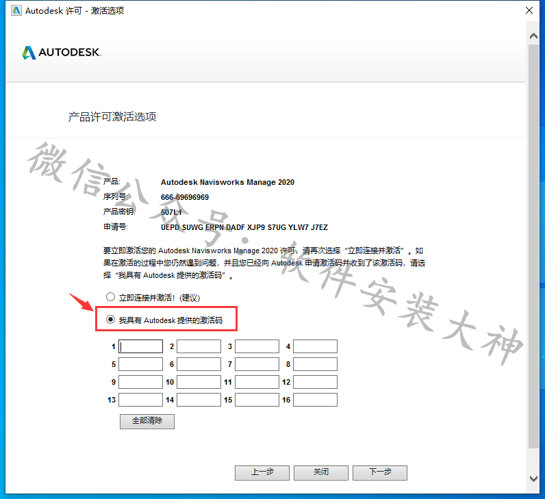The width and height of the screenshot is (545, 499).
Task: Click activation code field 7
Action: [257, 364]
